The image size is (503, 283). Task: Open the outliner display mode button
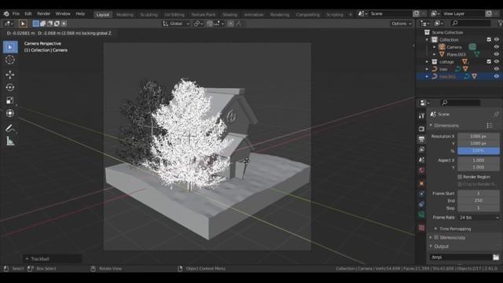(x=425, y=23)
